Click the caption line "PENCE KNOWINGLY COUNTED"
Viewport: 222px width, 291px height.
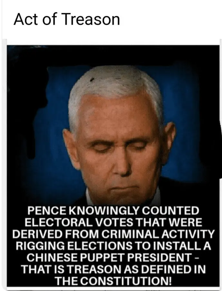tap(113, 210)
